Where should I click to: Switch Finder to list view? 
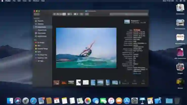click(58, 14)
